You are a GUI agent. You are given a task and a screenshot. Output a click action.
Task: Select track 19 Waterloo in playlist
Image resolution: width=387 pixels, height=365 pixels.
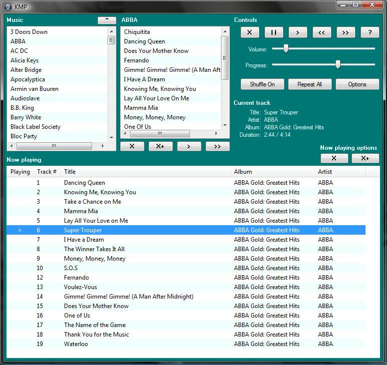tap(186, 344)
